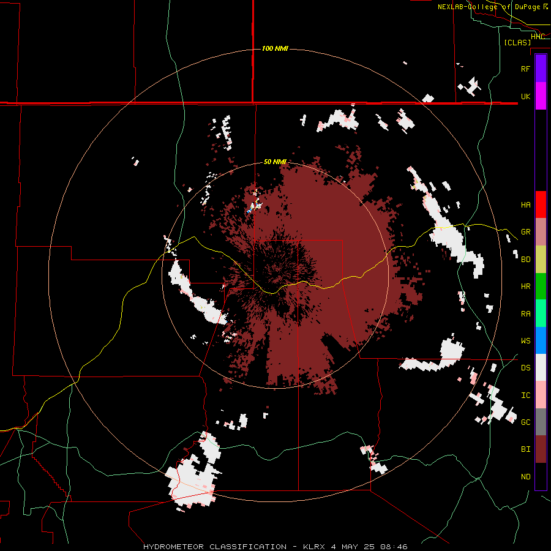Select the 'BD' legend label

click(525, 260)
